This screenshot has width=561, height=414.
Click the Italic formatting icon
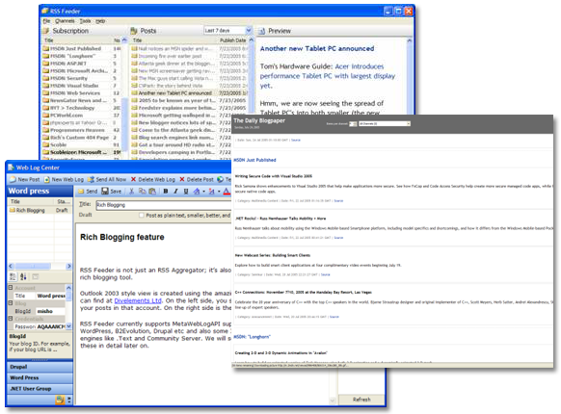coord(175,192)
